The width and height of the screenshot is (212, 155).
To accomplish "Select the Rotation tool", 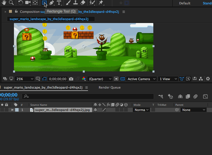I will [x=20, y=3].
